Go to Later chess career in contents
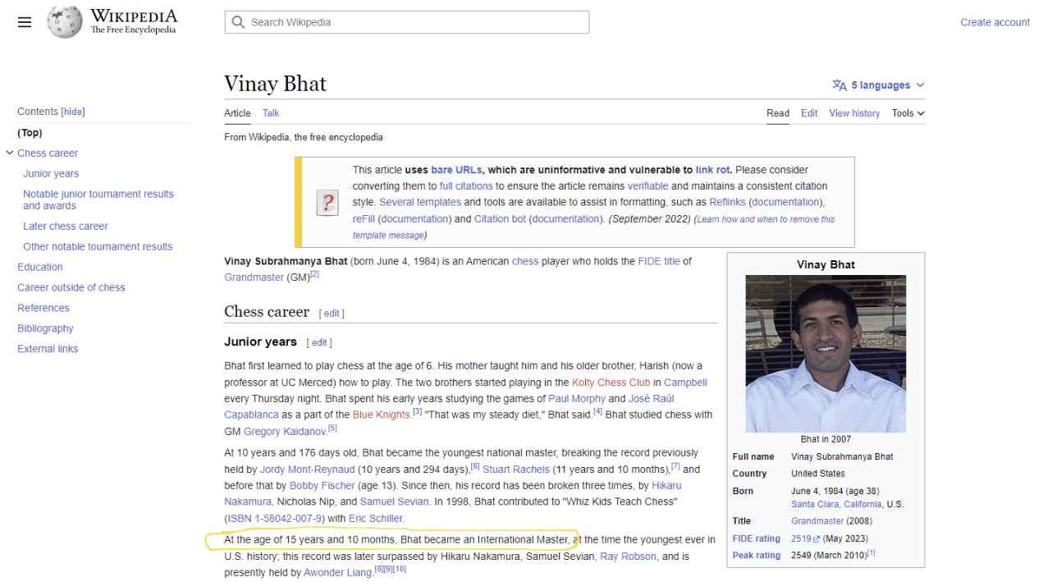 click(66, 226)
